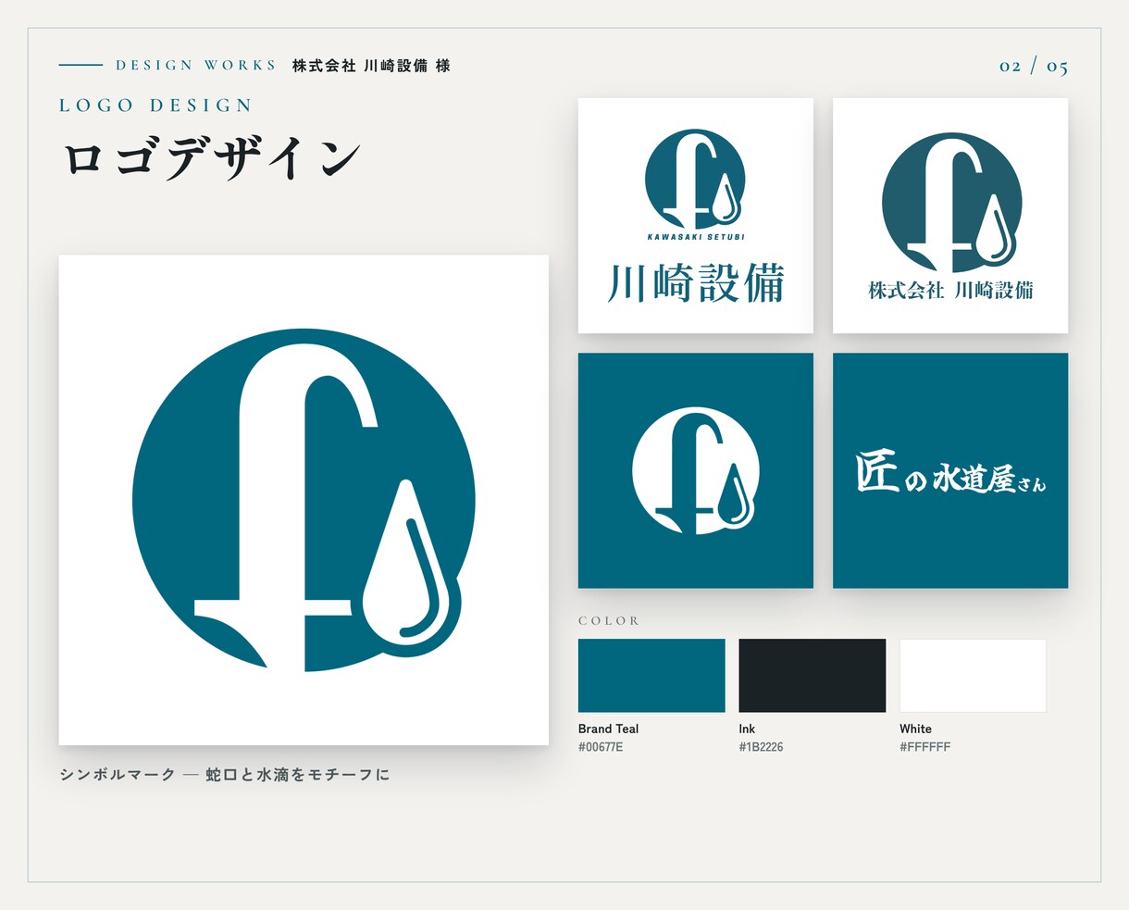Click the White color swatch
This screenshot has height=910, width=1129.
(x=973, y=675)
